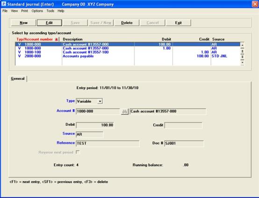Image resolution: width=259 pixels, height=198 pixels.
Task: Jump to first entry with top list arrow
Action: 242,45
